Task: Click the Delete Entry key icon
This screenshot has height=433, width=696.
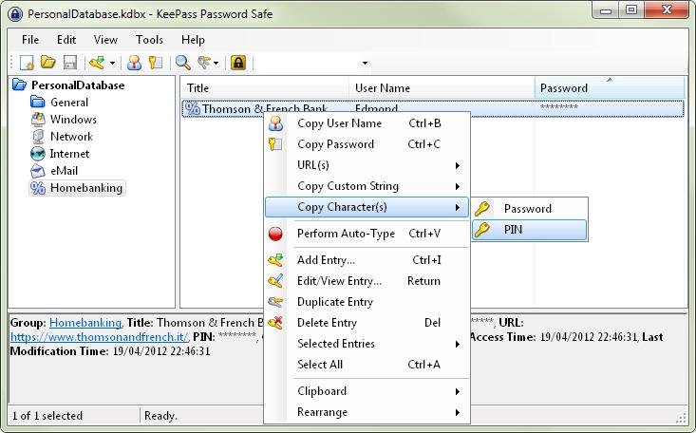Action: [275, 323]
